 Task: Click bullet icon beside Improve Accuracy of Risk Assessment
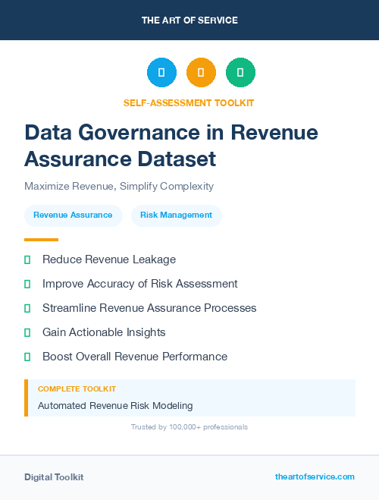pos(27,284)
